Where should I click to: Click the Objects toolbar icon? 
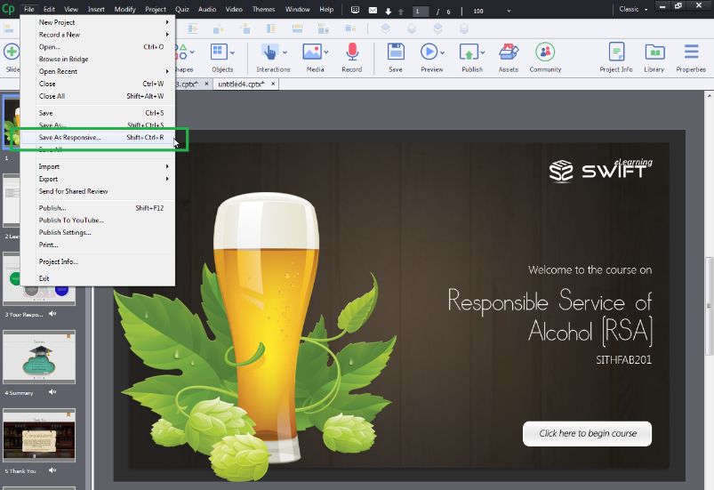(219, 52)
